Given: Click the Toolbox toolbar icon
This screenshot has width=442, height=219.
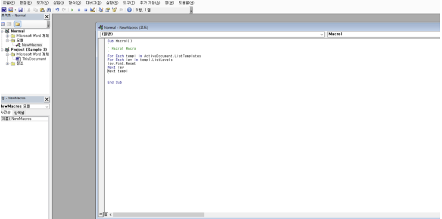Looking at the screenshot, I should pyautogui.click(x=121, y=10).
